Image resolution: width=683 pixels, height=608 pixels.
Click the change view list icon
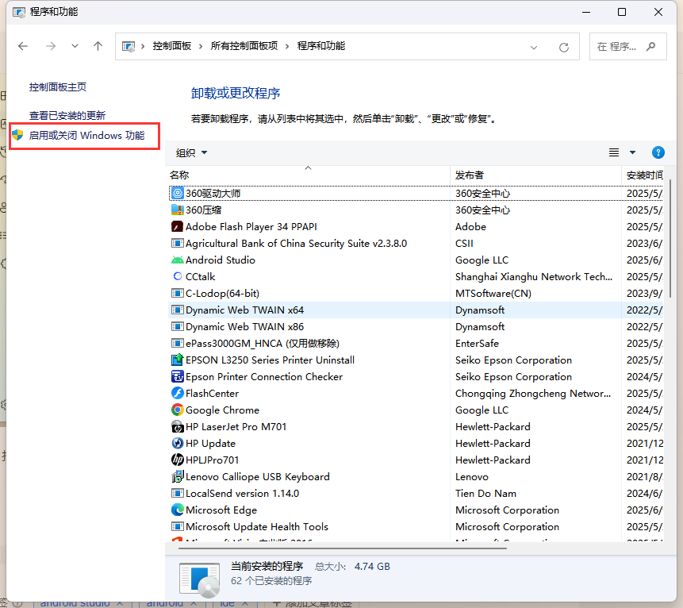pos(614,152)
